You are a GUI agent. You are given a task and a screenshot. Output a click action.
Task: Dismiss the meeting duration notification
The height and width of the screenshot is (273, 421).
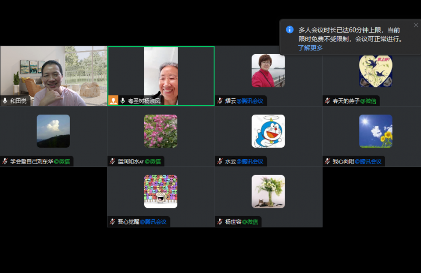[416, 25]
